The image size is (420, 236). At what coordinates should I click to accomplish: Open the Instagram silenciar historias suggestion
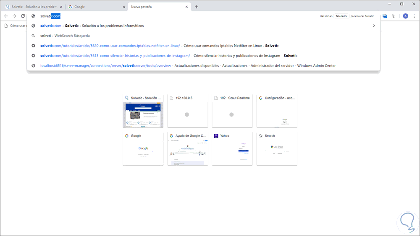tap(204, 56)
